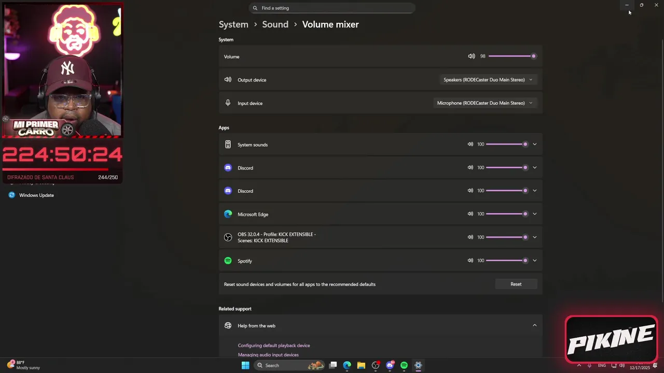The image size is (664, 373).
Task: Mute the Spotify speaker icon
Action: pyautogui.click(x=470, y=261)
